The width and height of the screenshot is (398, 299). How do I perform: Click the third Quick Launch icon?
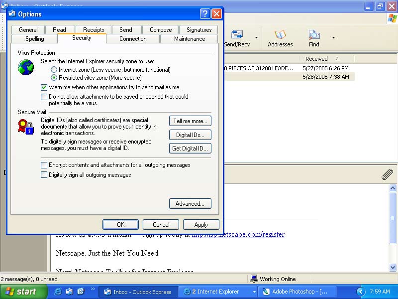[81, 292]
